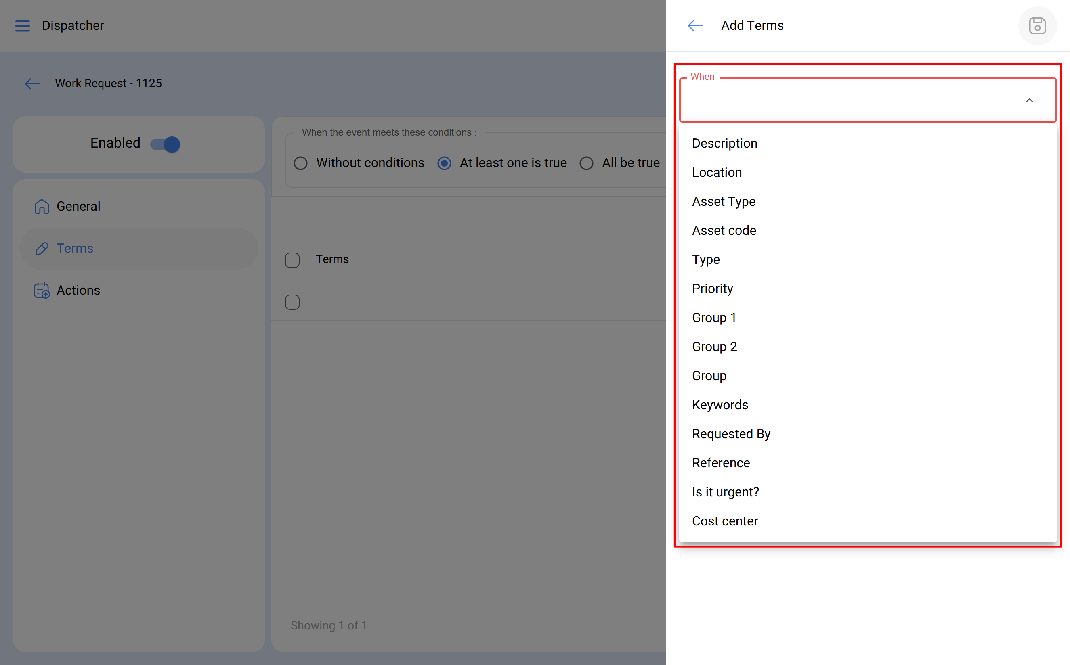Image resolution: width=1070 pixels, height=665 pixels.
Task: Collapse the When dropdown using its chevron
Action: coord(1029,101)
